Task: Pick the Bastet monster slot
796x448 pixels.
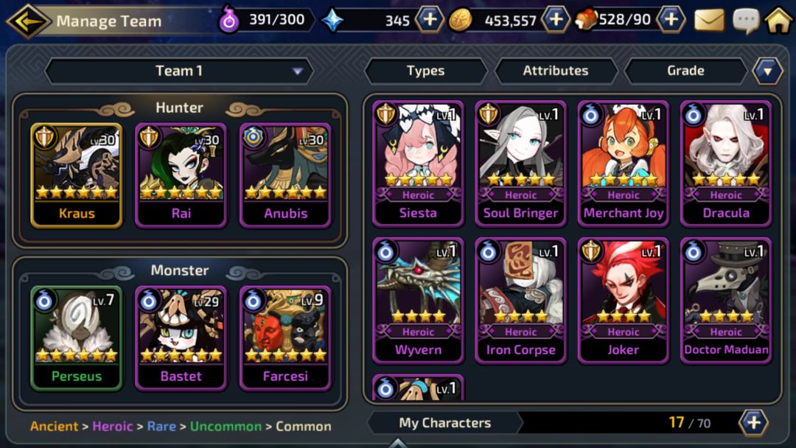Action: click(181, 338)
